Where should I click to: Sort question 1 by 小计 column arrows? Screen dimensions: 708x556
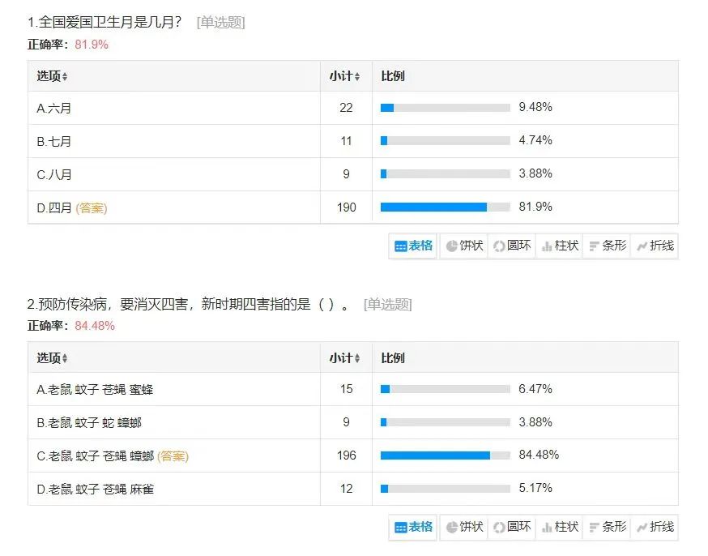tap(357, 77)
